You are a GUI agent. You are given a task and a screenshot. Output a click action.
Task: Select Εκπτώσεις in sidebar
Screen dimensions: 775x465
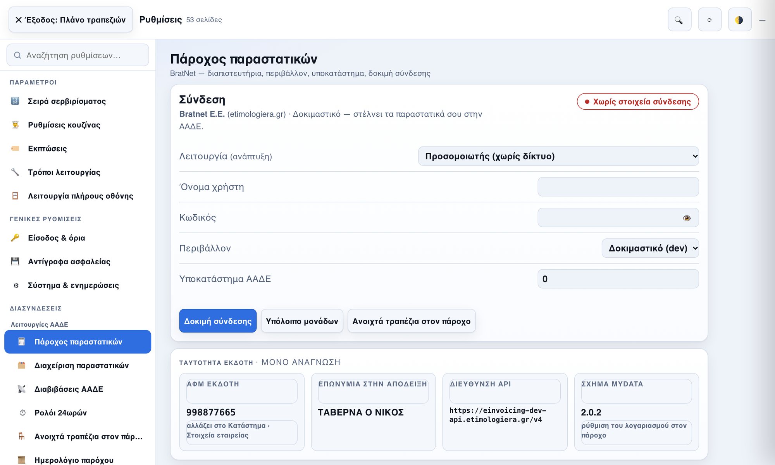click(x=77, y=148)
